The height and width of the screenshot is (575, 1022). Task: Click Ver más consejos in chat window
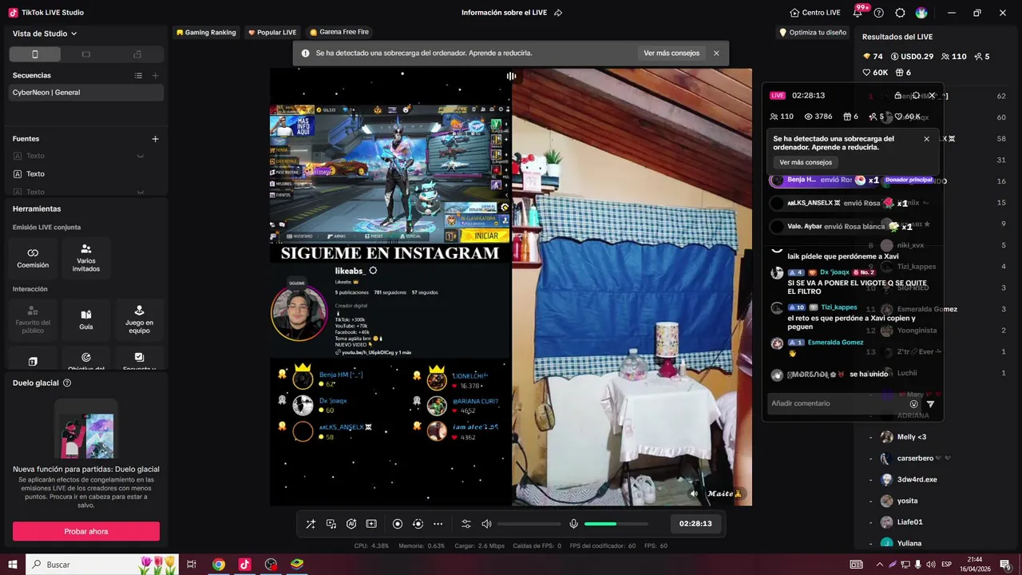tap(806, 162)
